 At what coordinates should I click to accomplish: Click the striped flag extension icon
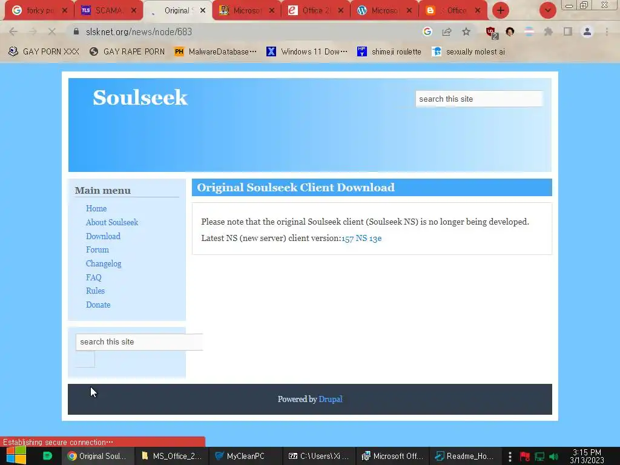click(x=529, y=31)
